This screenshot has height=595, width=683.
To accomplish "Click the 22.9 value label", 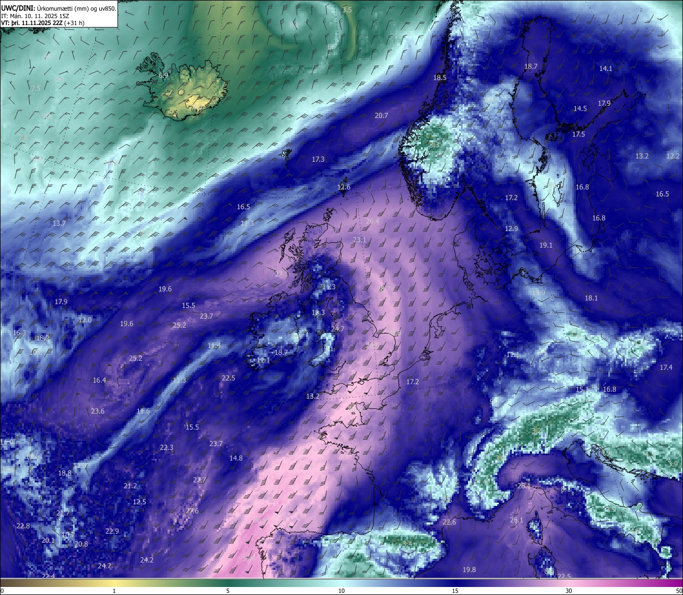I will pos(112,531).
